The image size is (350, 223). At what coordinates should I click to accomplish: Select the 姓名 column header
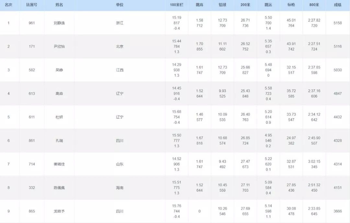click(59, 3)
